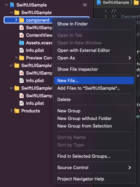Click the SwiftUISample project file icon

click(x=12, y=5)
